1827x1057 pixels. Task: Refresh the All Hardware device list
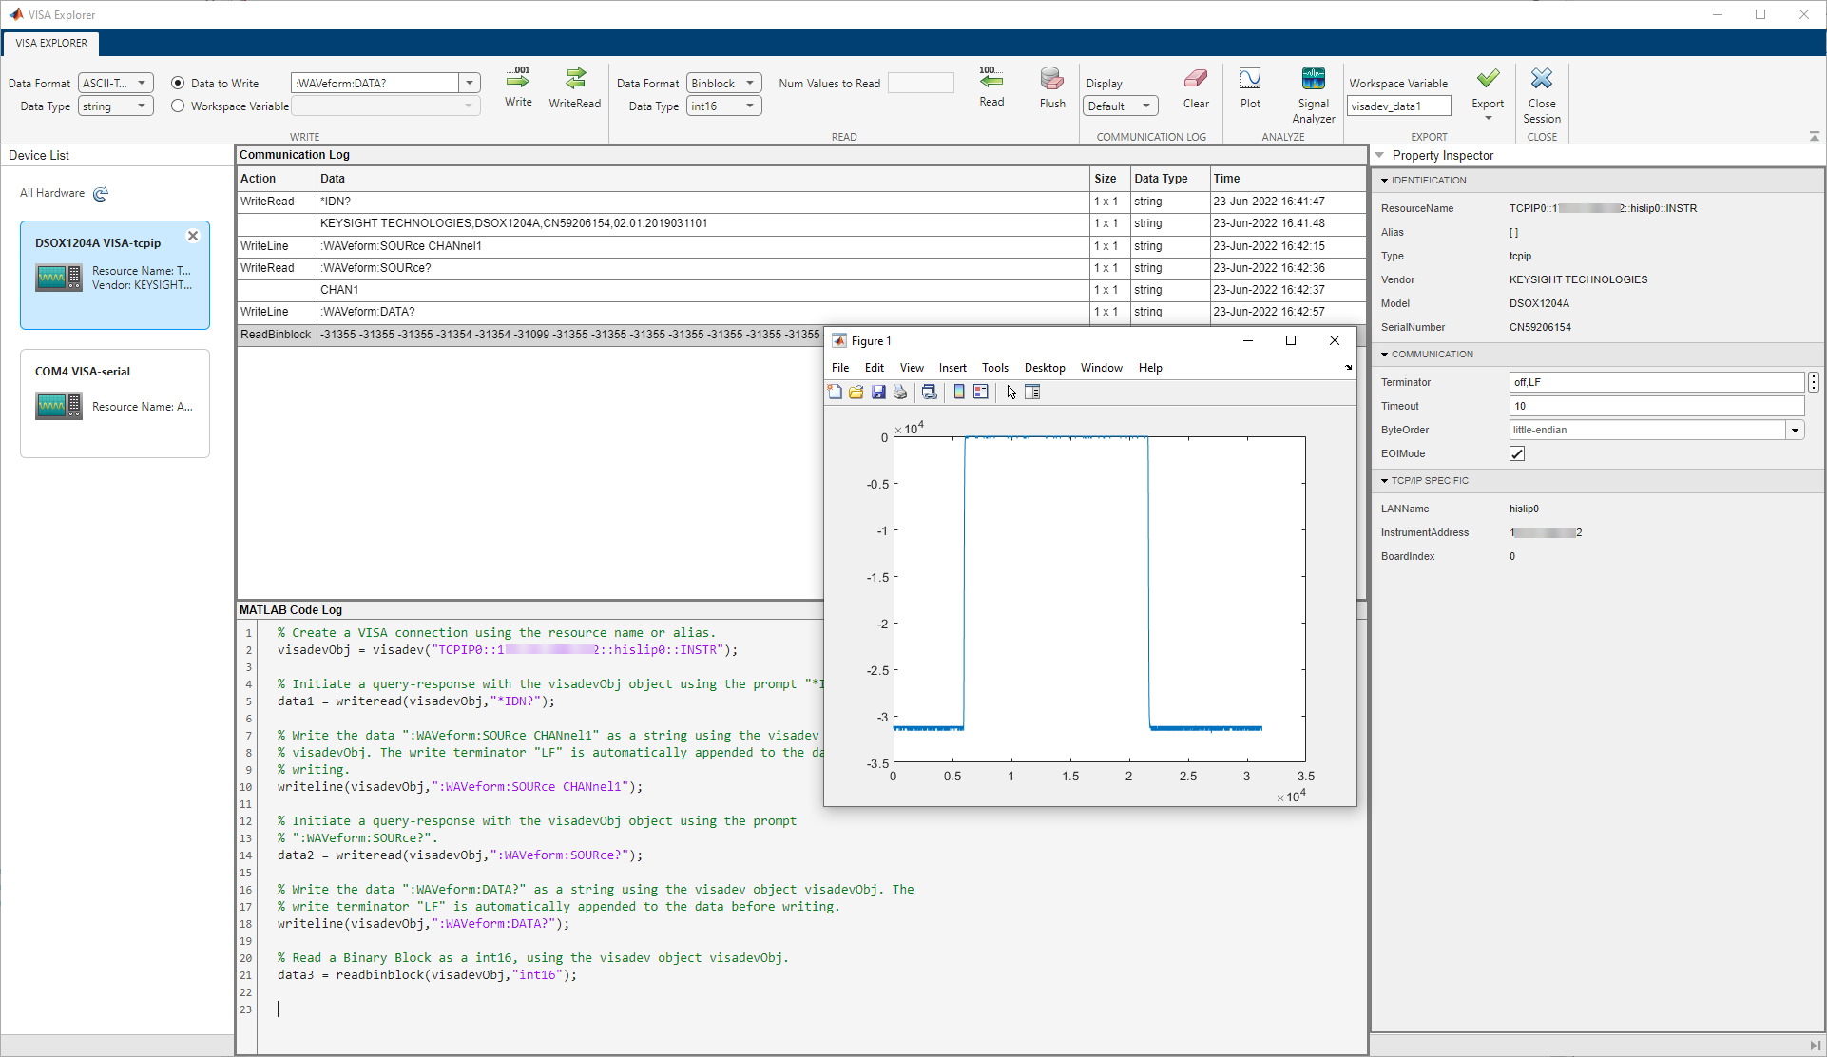coord(101,194)
